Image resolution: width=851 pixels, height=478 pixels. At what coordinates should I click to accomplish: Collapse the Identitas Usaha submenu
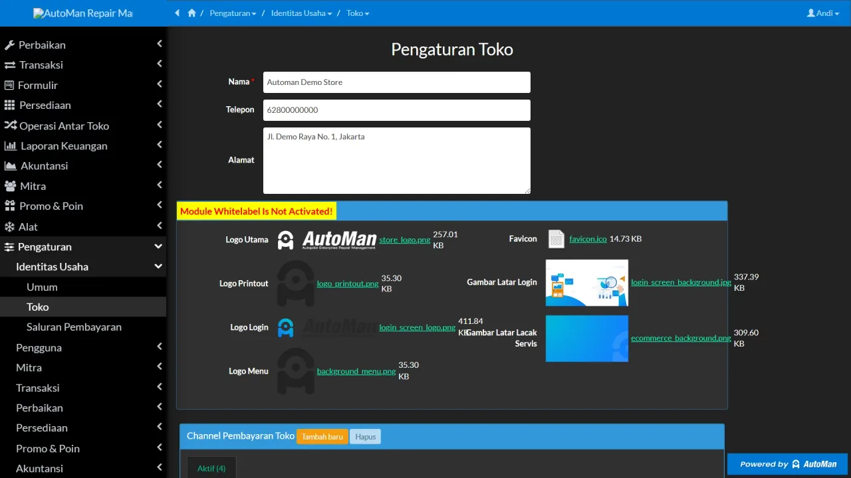click(x=83, y=267)
